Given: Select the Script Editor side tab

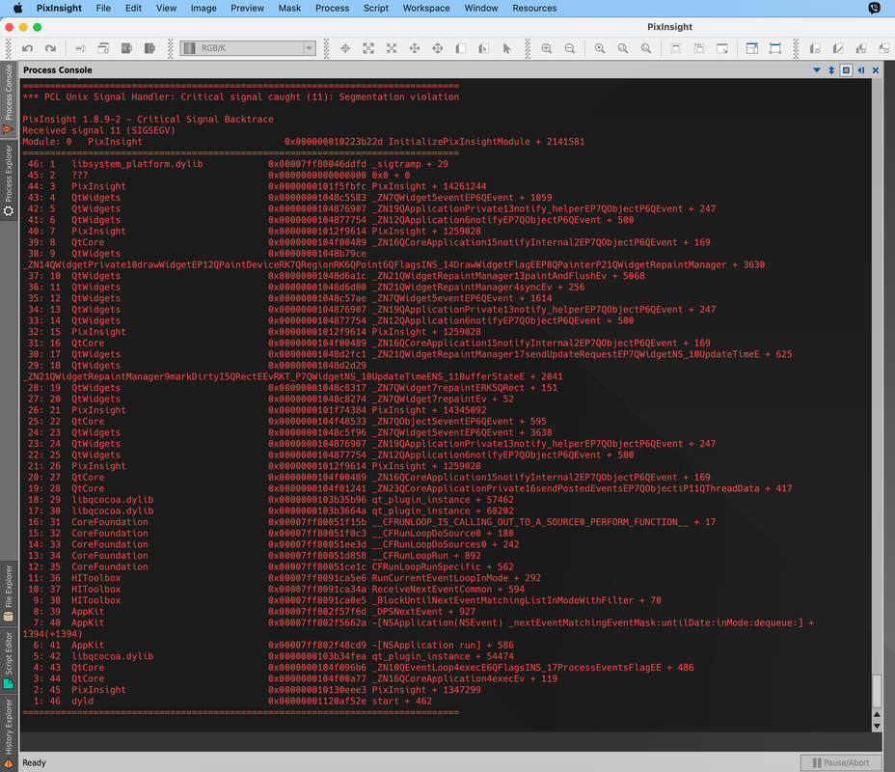Looking at the screenshot, I should (x=8, y=659).
